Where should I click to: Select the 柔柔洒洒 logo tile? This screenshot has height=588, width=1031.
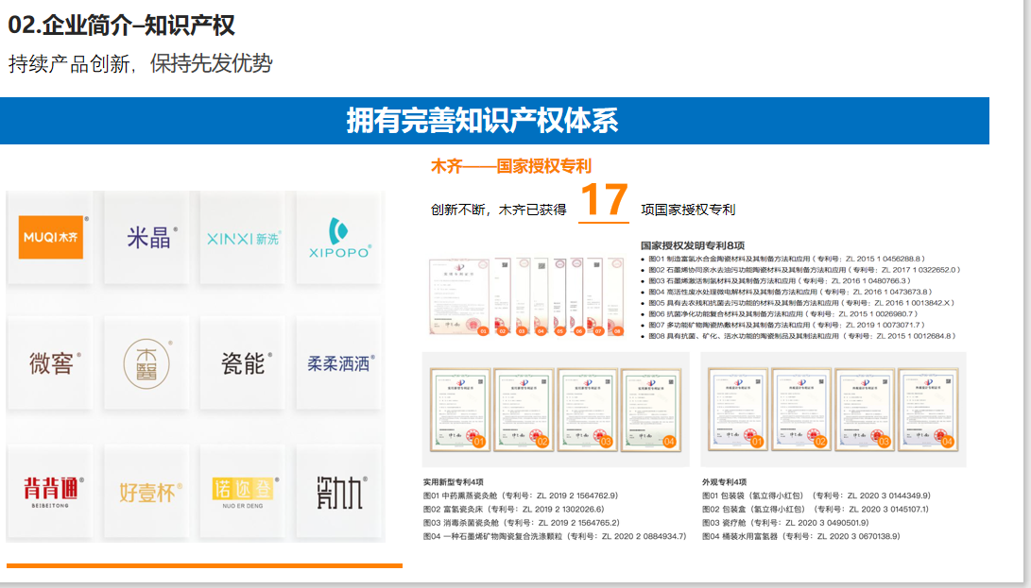point(339,362)
